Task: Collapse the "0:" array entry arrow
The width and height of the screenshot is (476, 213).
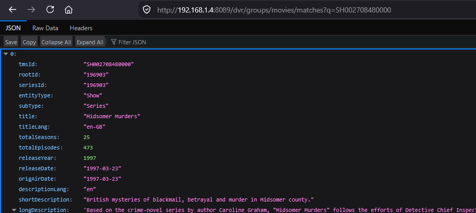Action: 5,54
